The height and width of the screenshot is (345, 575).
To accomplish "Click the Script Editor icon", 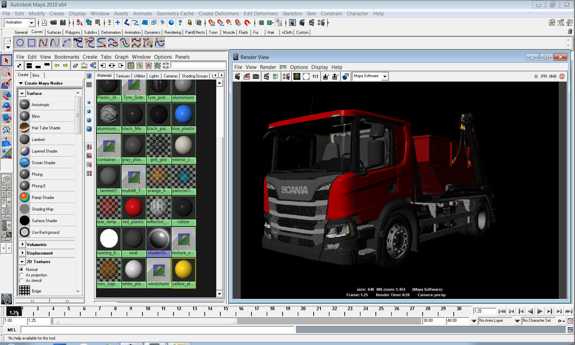I will point(570,330).
